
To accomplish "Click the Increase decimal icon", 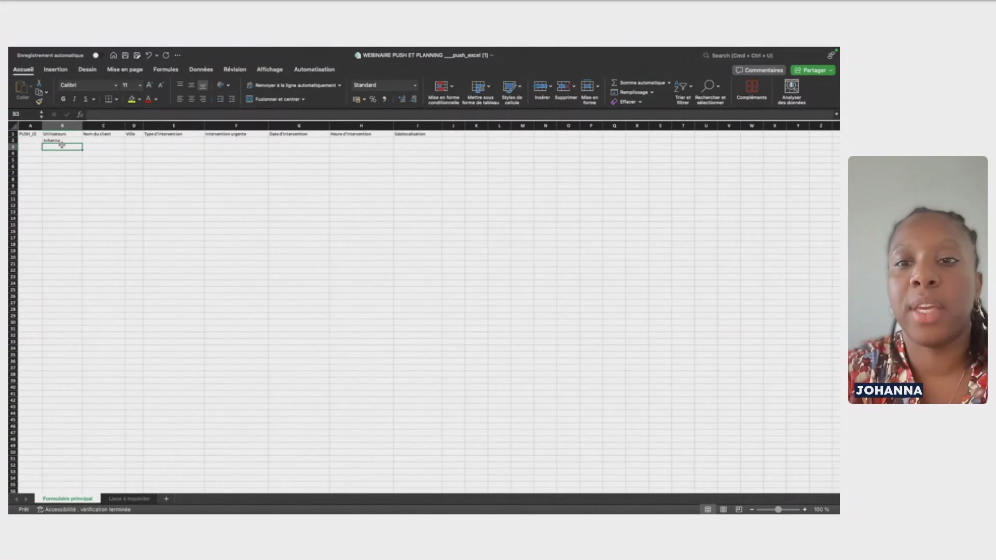I will click(x=402, y=99).
